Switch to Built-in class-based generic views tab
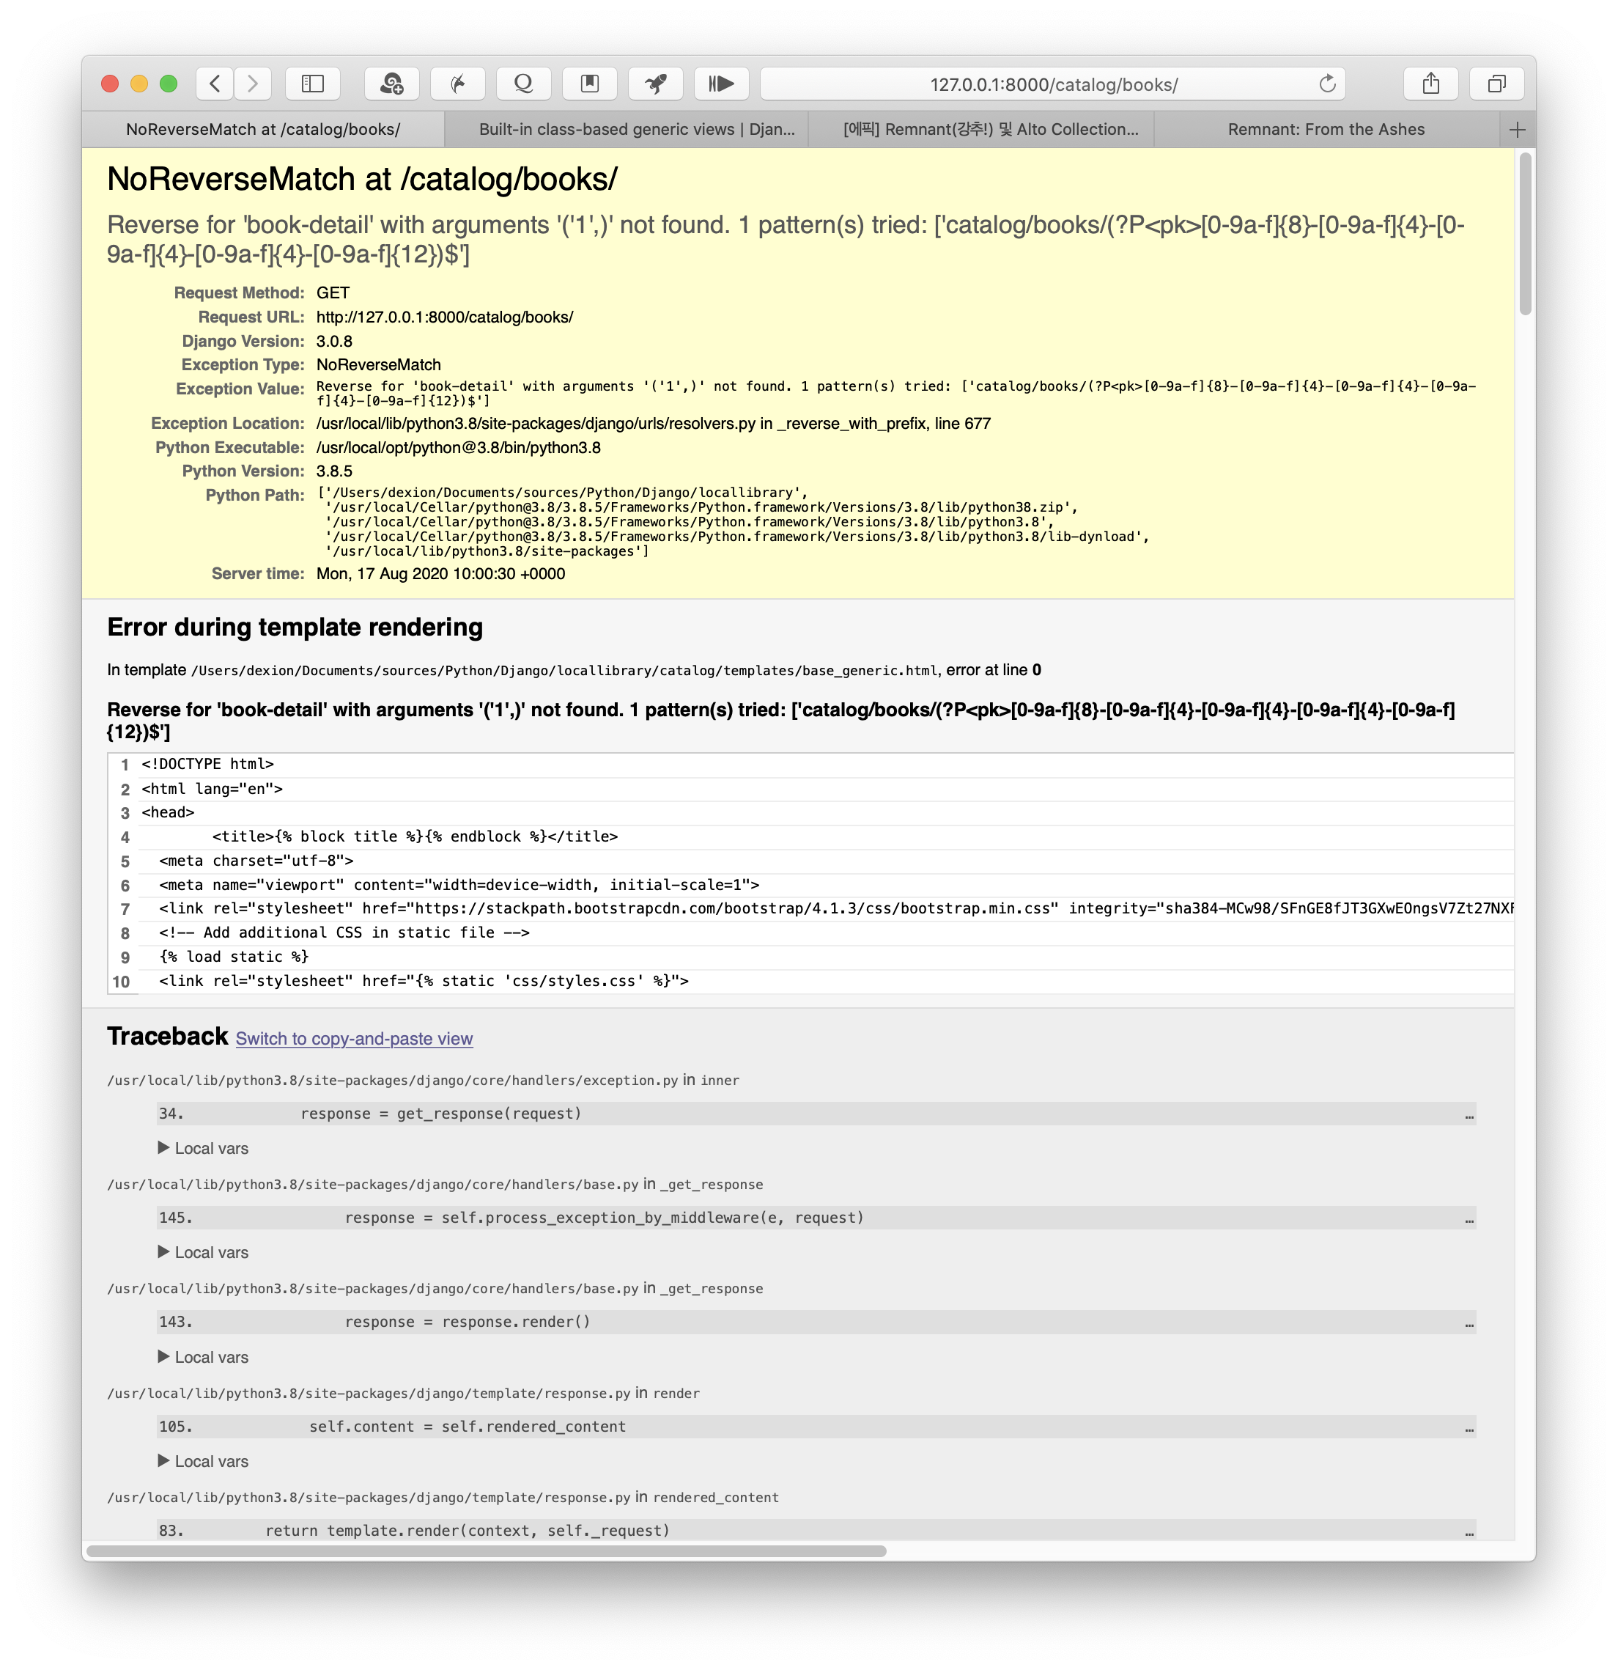This screenshot has width=1618, height=1670. [x=636, y=130]
